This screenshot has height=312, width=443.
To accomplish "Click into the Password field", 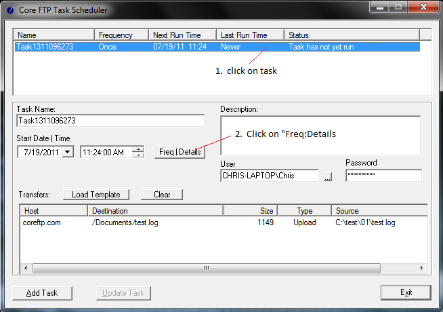I will pos(383,176).
